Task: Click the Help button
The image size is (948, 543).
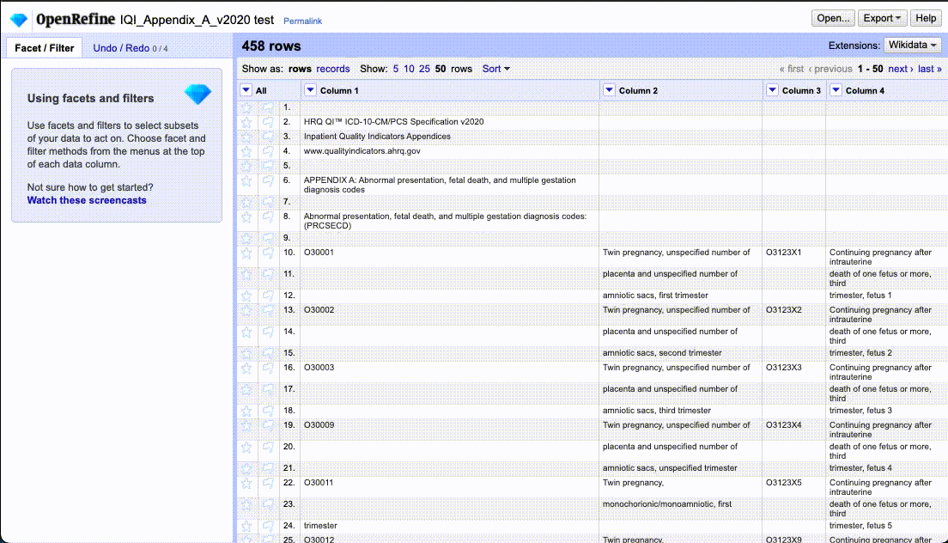Action: click(926, 18)
